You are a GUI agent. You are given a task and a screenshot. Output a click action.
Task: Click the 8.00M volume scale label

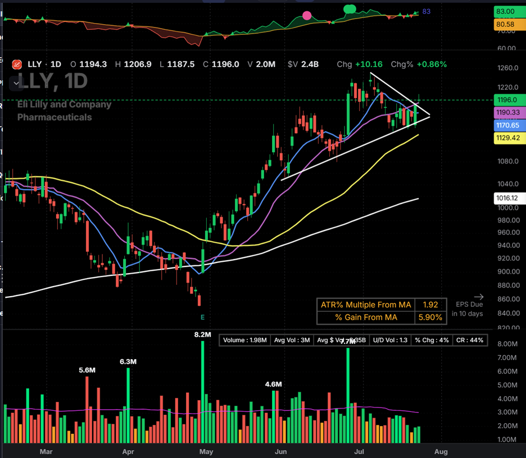click(x=507, y=344)
